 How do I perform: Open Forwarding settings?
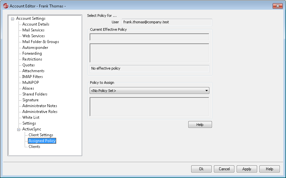click(32, 53)
